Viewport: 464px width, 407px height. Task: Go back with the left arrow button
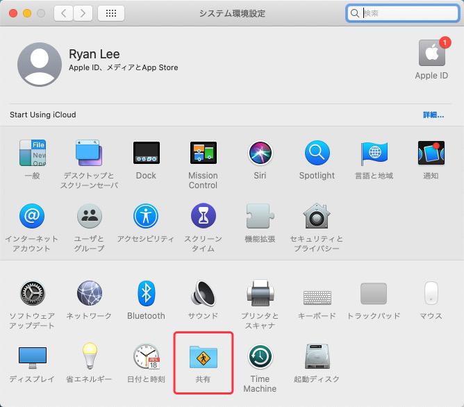(x=63, y=13)
